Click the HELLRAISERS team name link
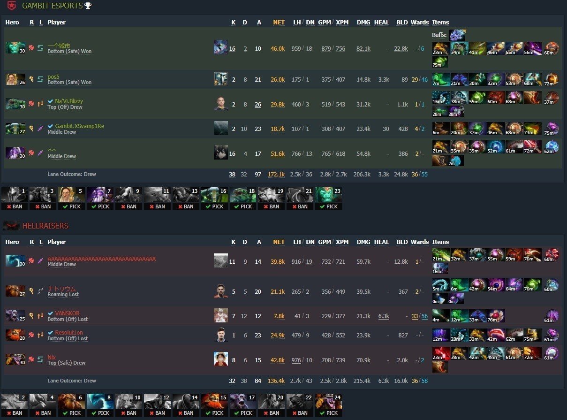 point(45,226)
